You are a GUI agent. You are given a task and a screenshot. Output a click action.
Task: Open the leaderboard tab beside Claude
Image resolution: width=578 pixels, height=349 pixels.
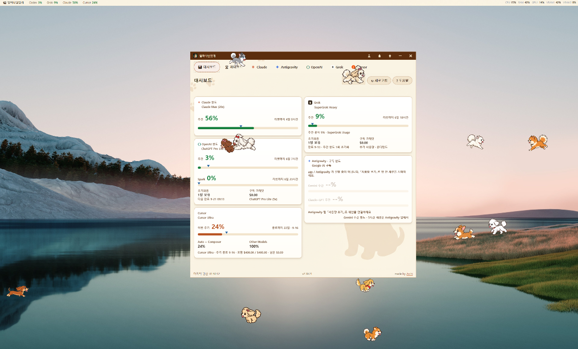234,67
